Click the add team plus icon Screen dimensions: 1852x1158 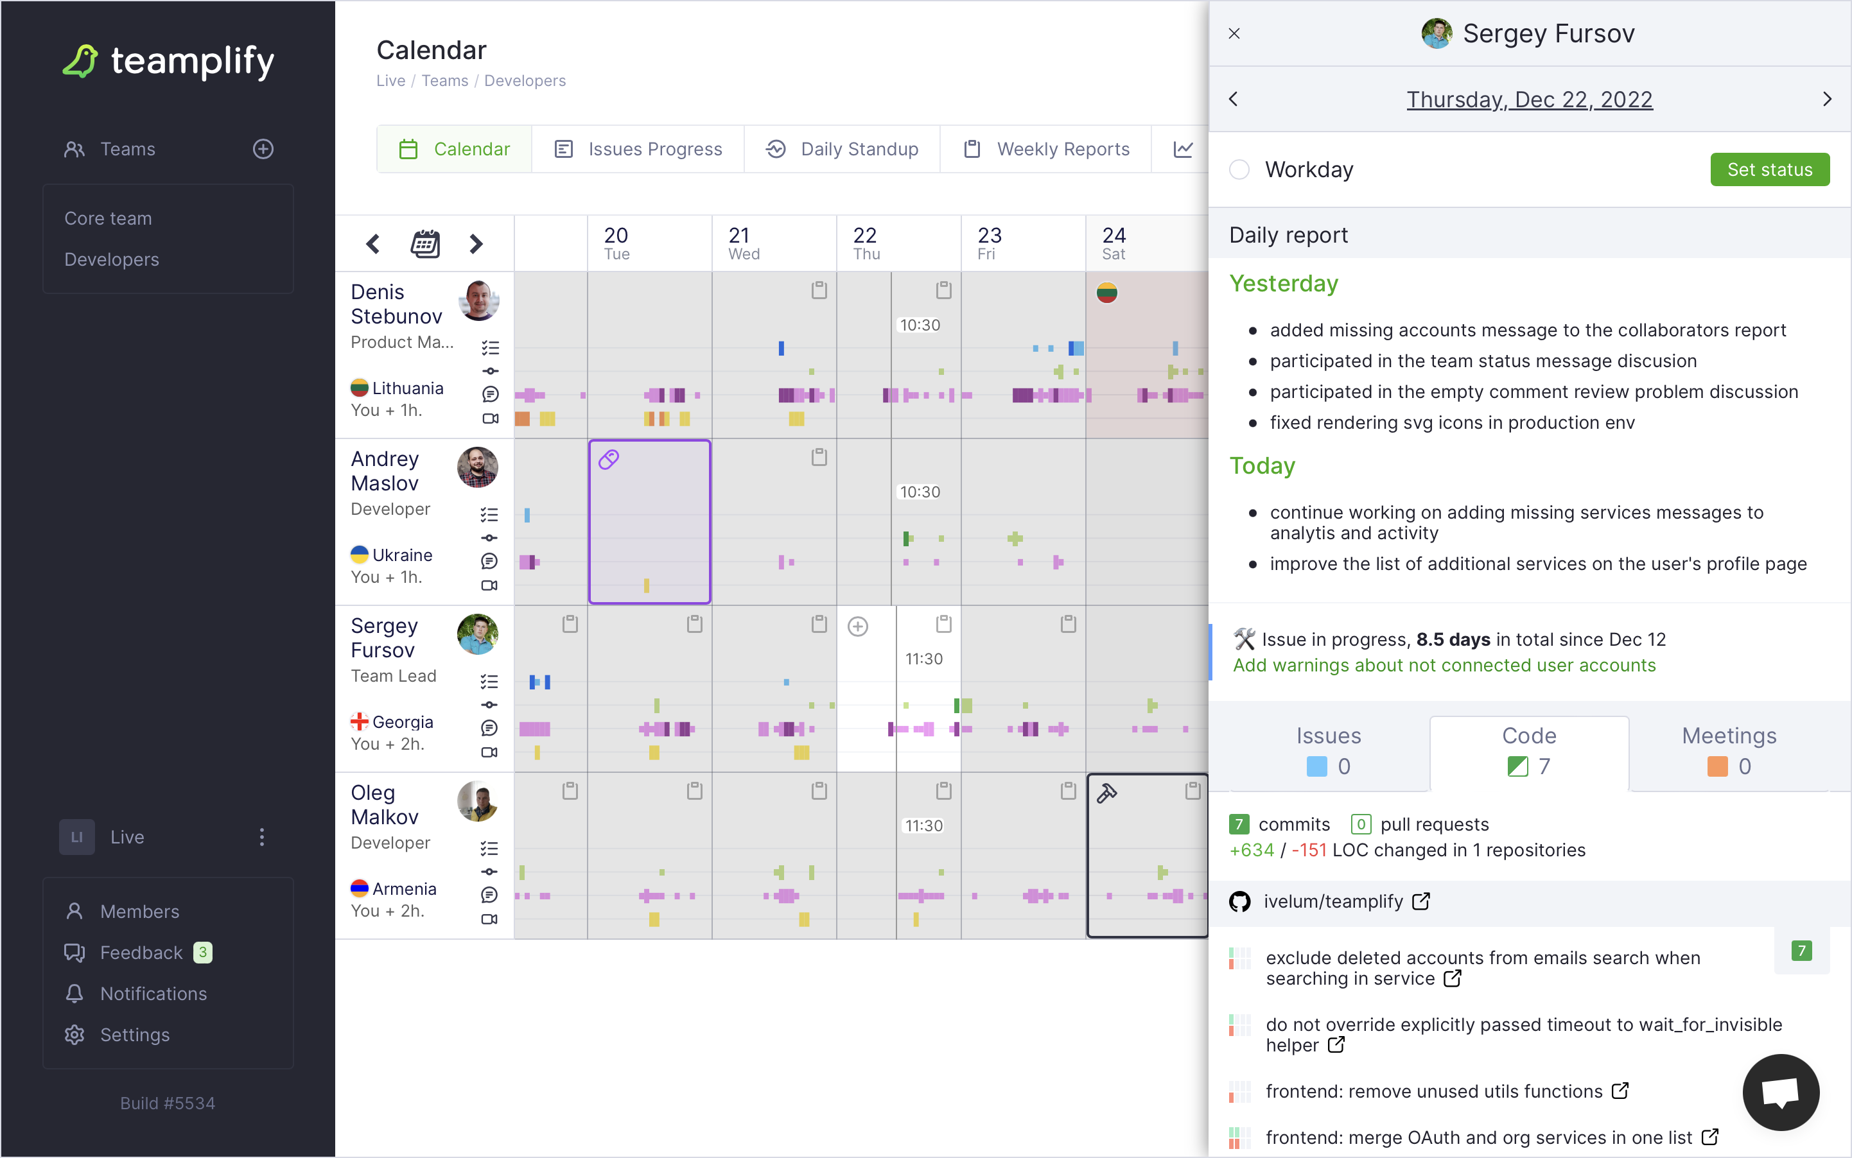click(x=263, y=148)
